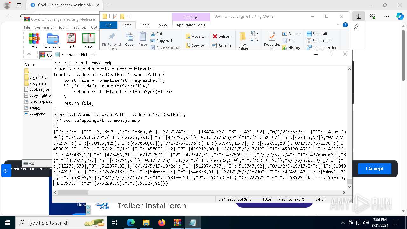This screenshot has height=229, width=407.
Task: Open WinRAR Tools menu
Action: coord(63,27)
